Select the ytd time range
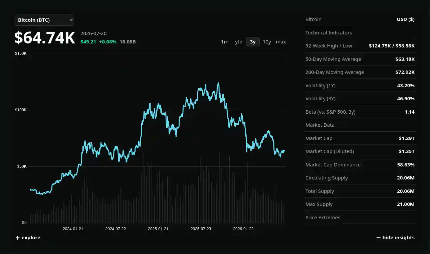 click(239, 42)
